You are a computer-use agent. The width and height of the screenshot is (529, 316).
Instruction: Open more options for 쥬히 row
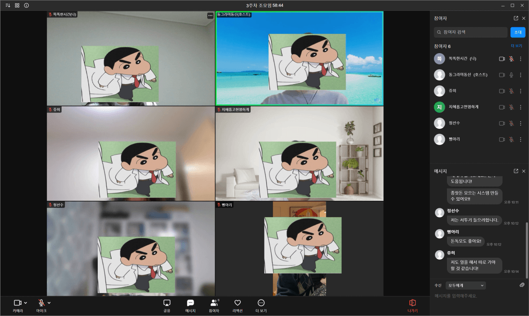tap(521, 91)
